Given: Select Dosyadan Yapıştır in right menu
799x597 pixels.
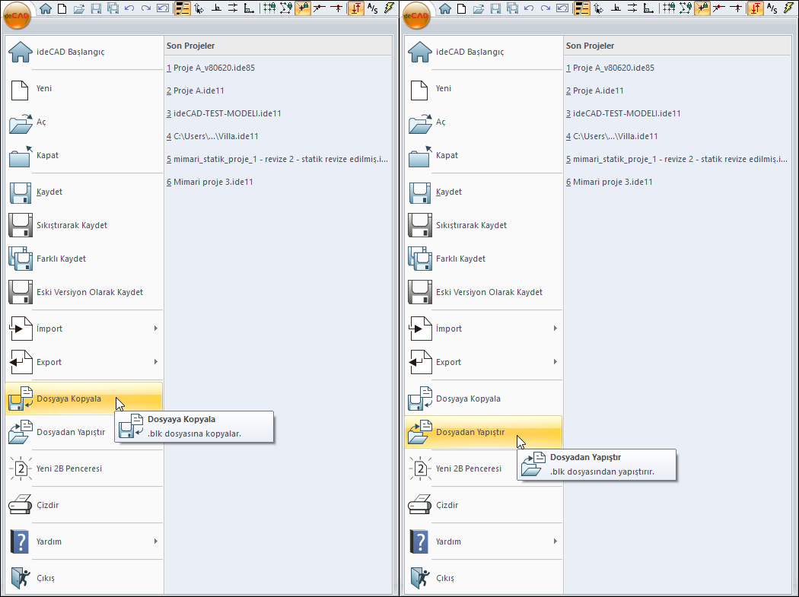Looking at the screenshot, I should point(483,432).
